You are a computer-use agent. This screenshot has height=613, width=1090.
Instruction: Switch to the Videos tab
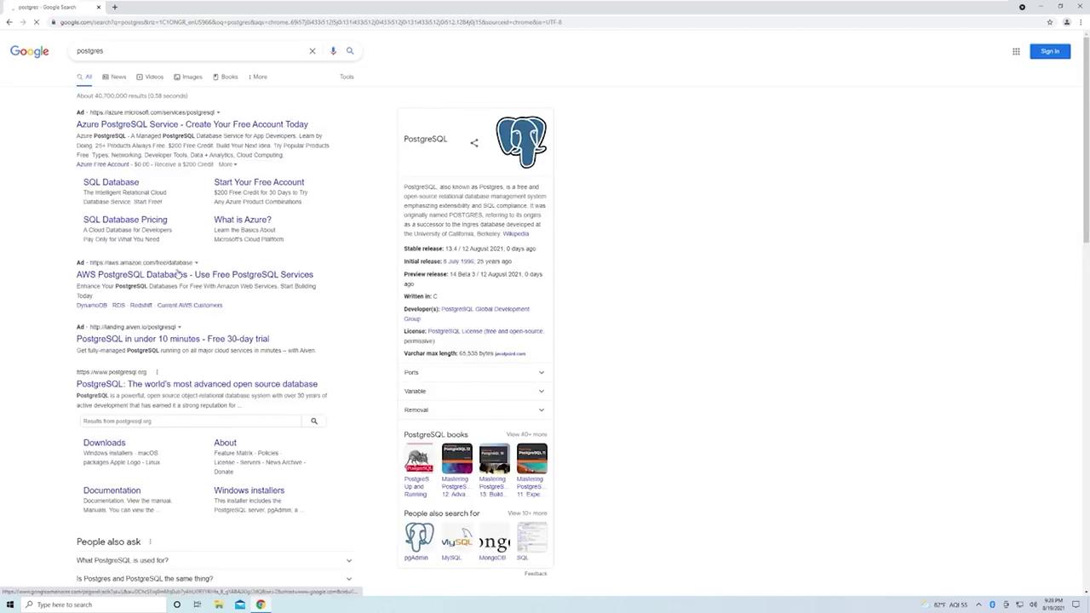[x=150, y=77]
